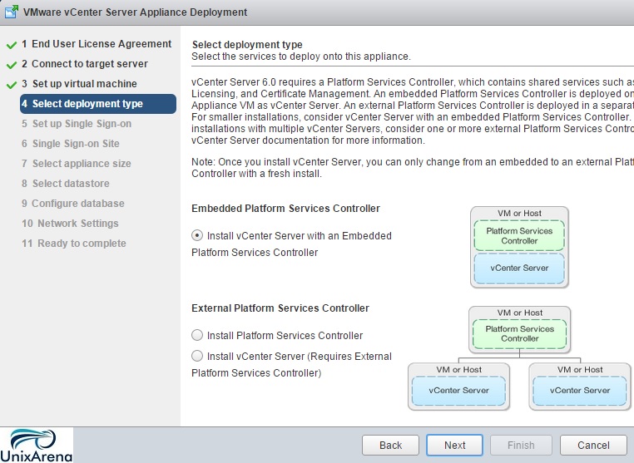Screen dimensions: 634x463
Task: Open step 8 Select datastore
Action: coord(65,184)
